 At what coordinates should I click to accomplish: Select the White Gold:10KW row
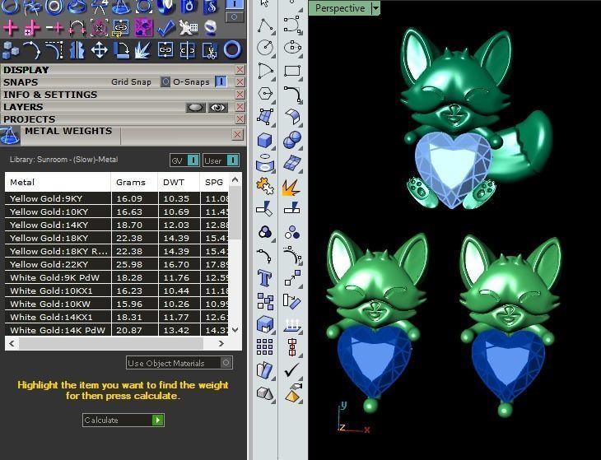117,304
